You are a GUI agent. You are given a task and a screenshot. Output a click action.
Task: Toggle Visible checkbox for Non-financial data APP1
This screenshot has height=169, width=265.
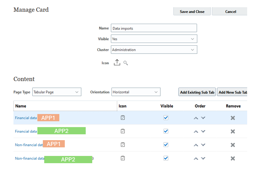pyautogui.click(x=166, y=145)
